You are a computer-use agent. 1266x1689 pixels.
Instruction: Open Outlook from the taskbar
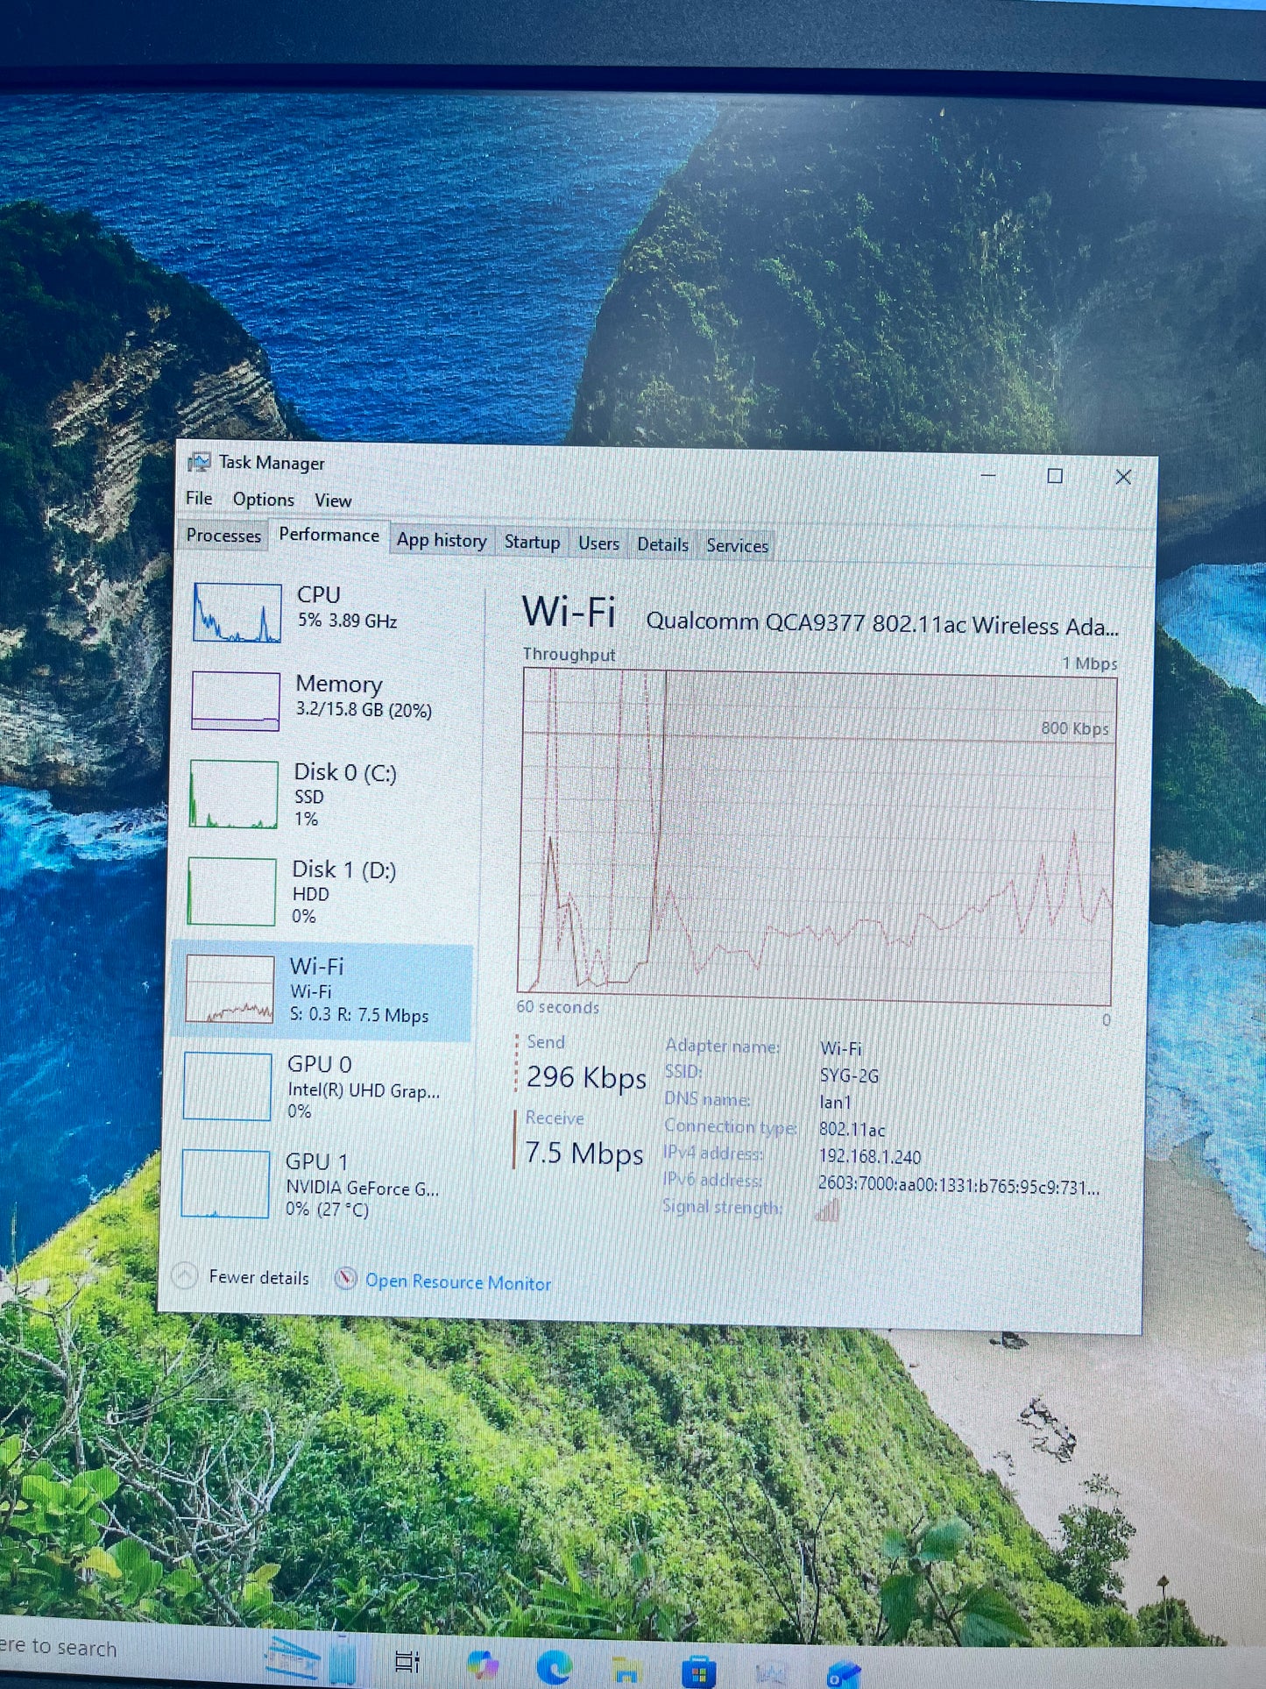pyautogui.click(x=843, y=1676)
